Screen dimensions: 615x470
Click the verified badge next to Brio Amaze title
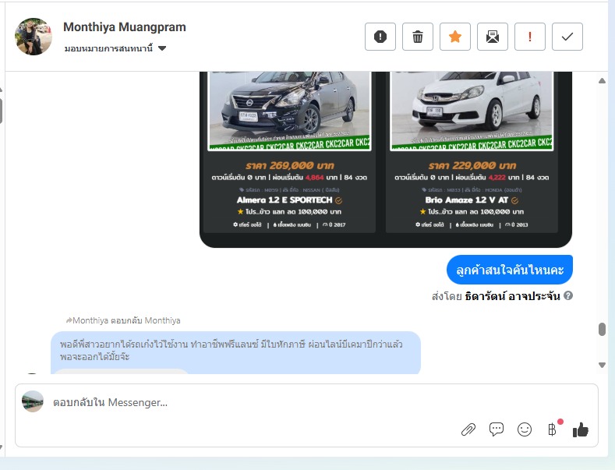[x=515, y=200]
